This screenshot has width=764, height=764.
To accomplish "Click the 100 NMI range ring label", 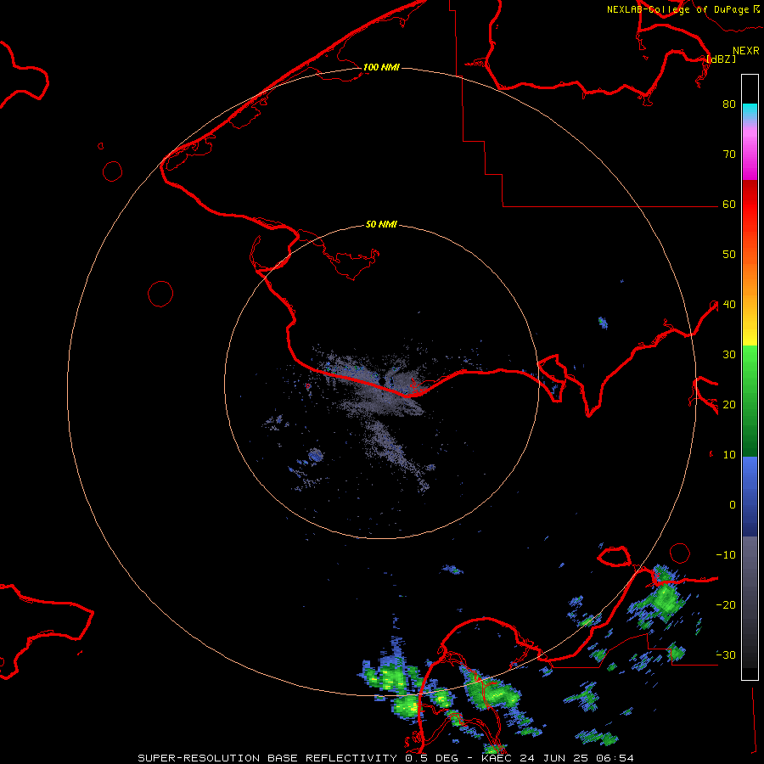I will pos(381,67).
